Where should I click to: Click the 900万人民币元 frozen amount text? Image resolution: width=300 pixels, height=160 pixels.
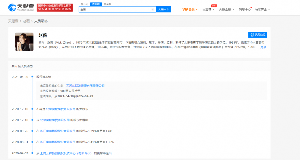pyautogui.click(x=70, y=91)
